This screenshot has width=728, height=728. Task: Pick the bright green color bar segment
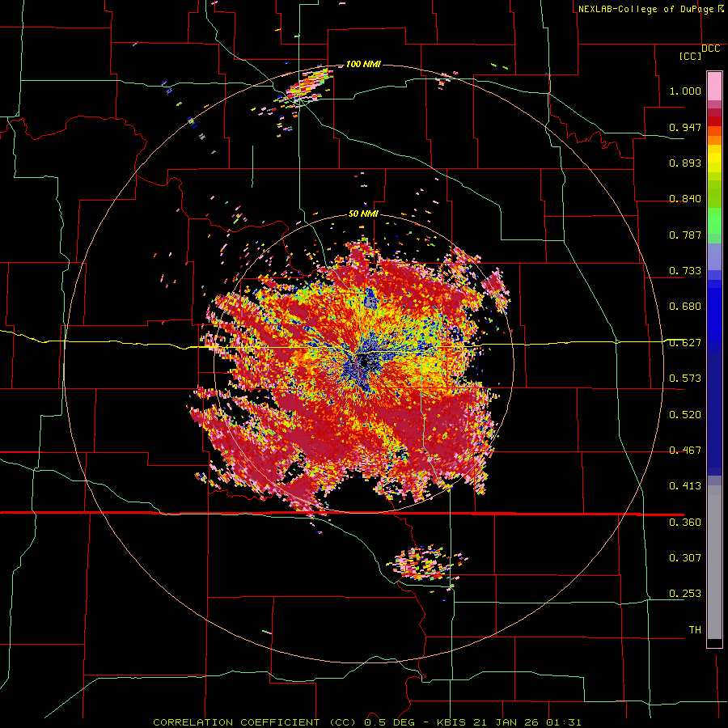coord(714,221)
